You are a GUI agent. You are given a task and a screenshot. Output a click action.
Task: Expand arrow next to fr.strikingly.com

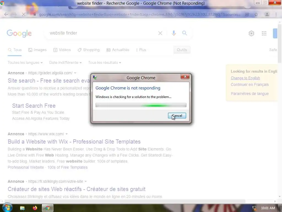(x=86, y=181)
